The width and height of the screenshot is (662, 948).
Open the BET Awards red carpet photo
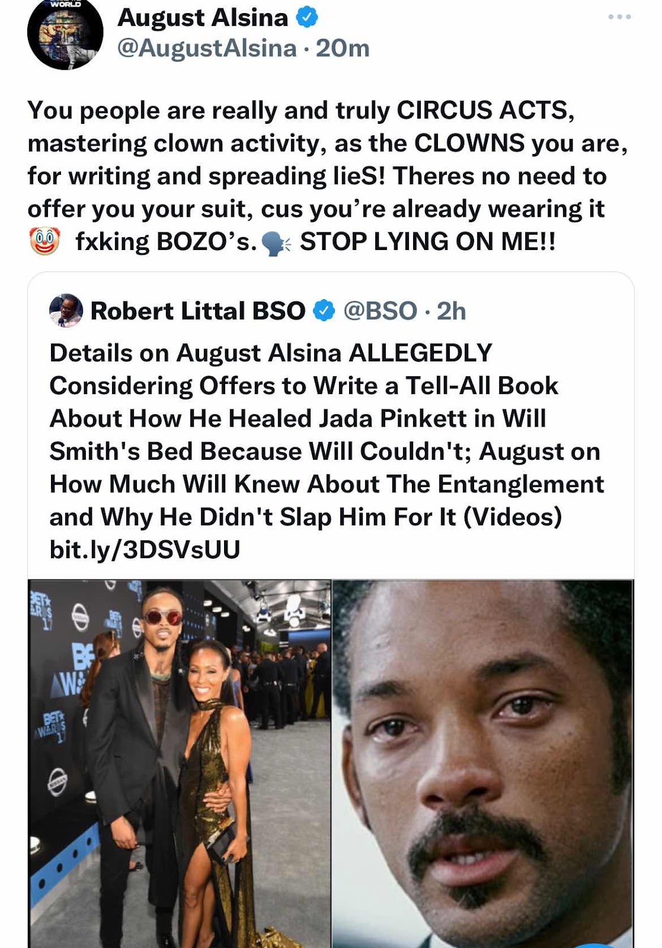click(180, 764)
